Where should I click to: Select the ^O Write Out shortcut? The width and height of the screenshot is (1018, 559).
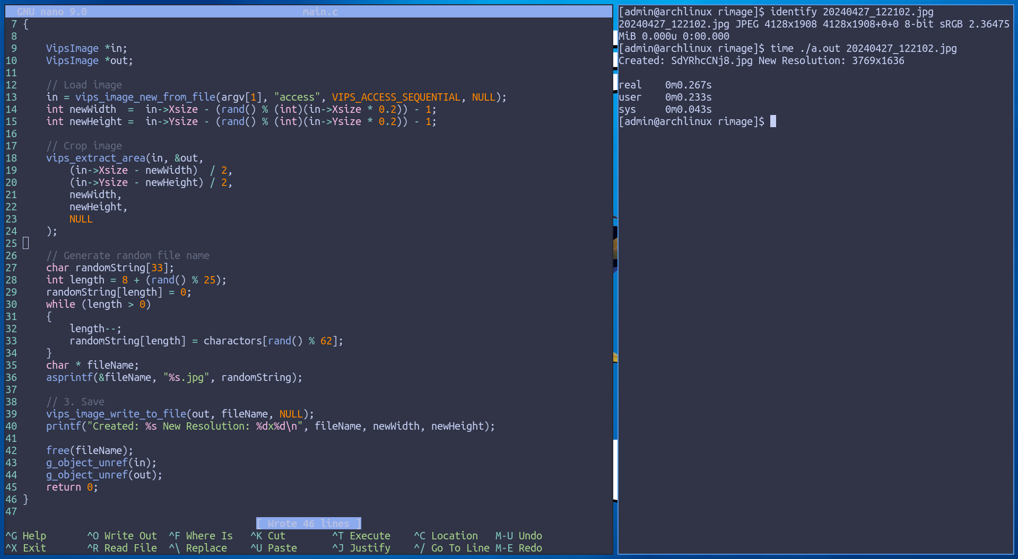(x=122, y=536)
